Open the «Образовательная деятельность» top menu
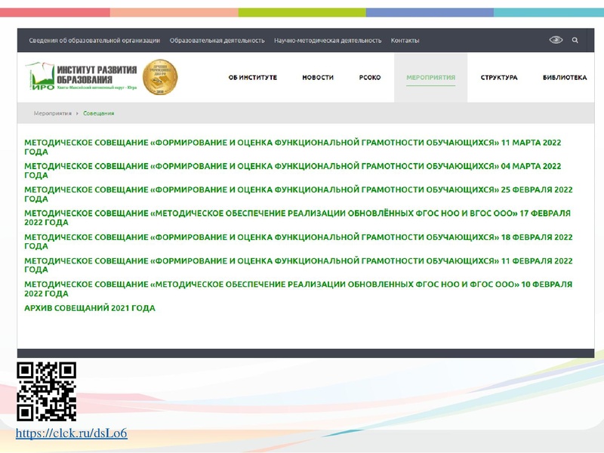Viewport: 604px width, 453px height. click(217, 41)
